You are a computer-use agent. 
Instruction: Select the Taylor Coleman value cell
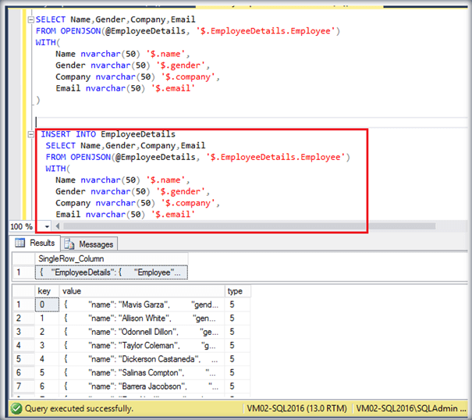point(142,345)
